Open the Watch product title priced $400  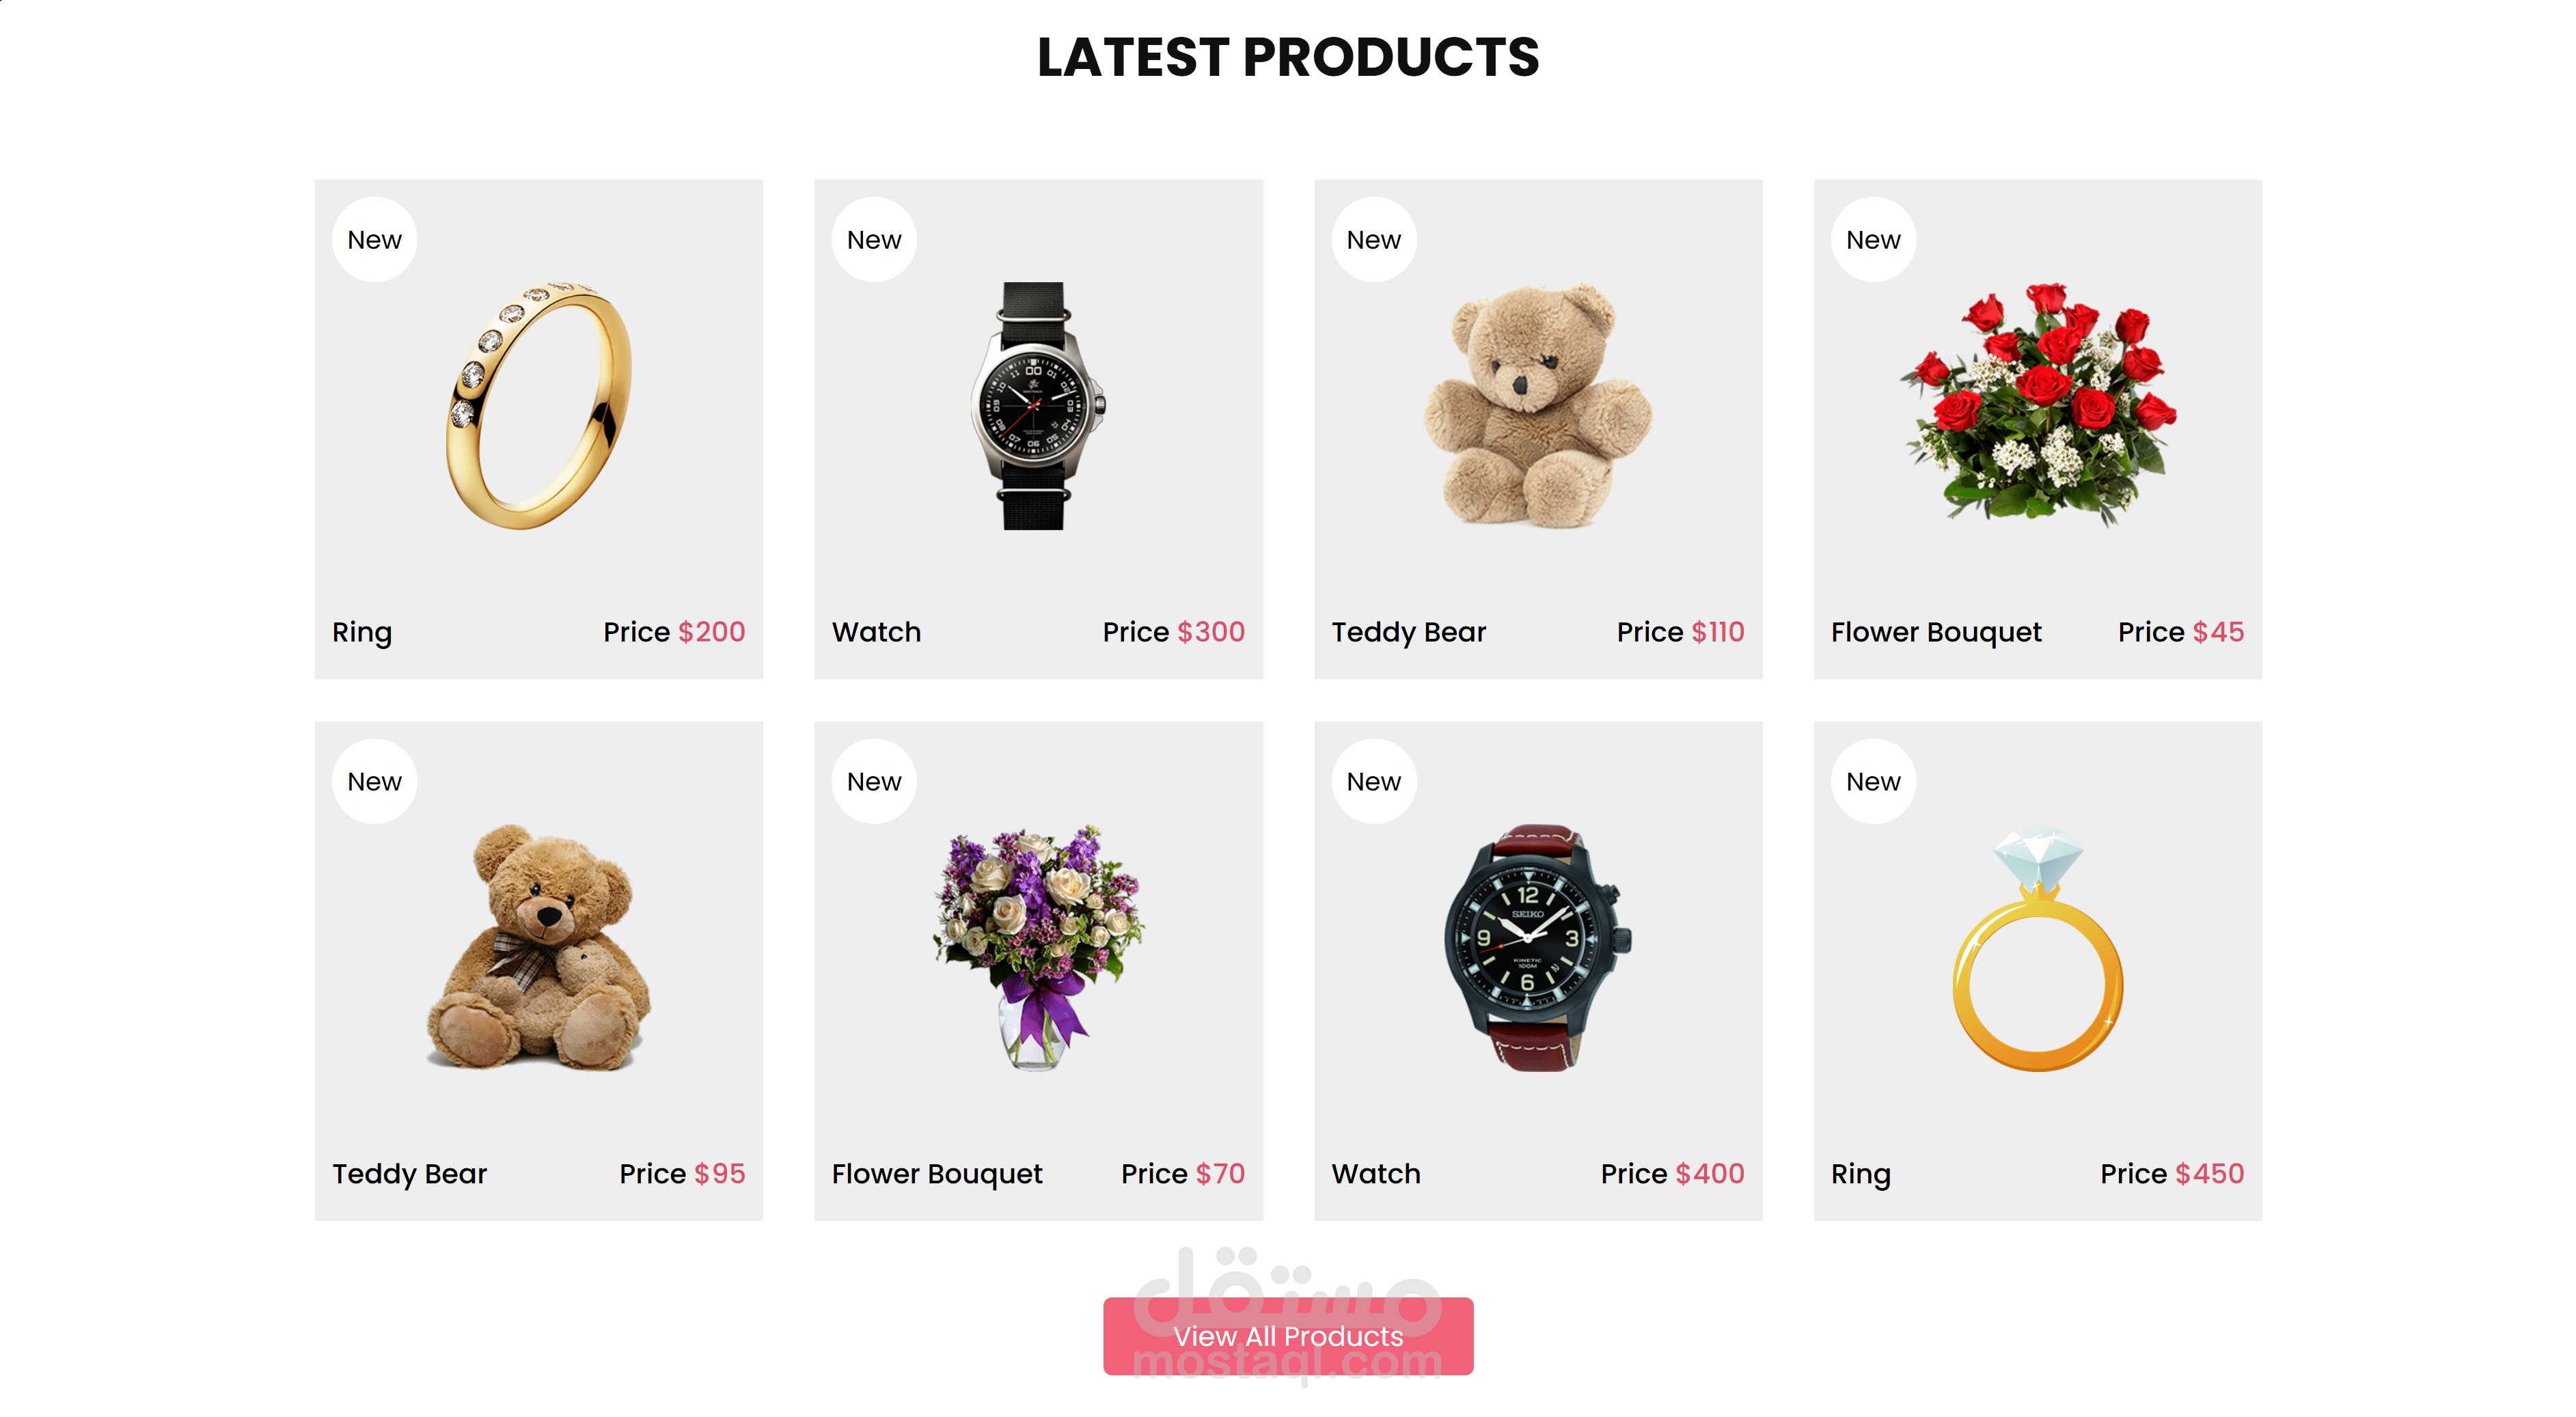(x=1376, y=1173)
